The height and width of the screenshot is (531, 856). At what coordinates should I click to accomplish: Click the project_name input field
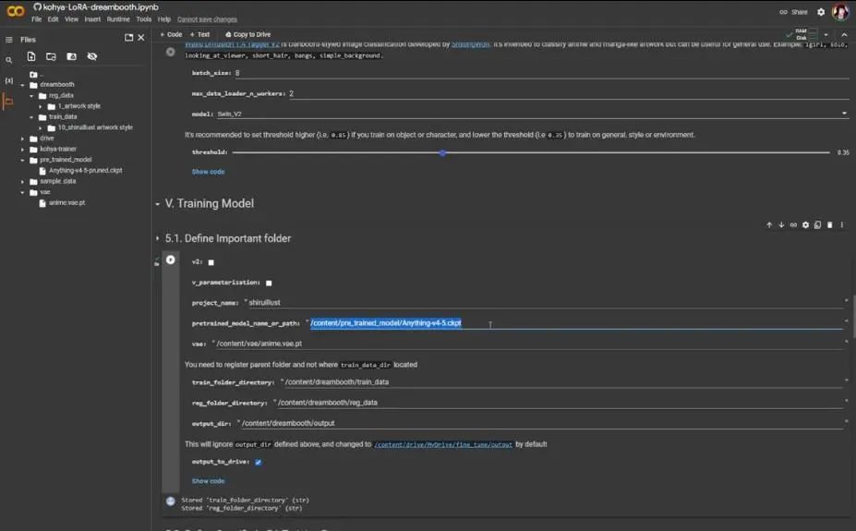(546, 302)
